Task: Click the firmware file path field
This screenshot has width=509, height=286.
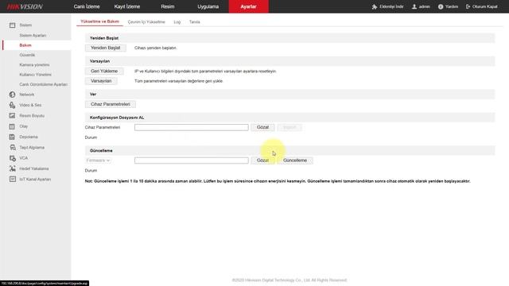Action: pos(192,160)
